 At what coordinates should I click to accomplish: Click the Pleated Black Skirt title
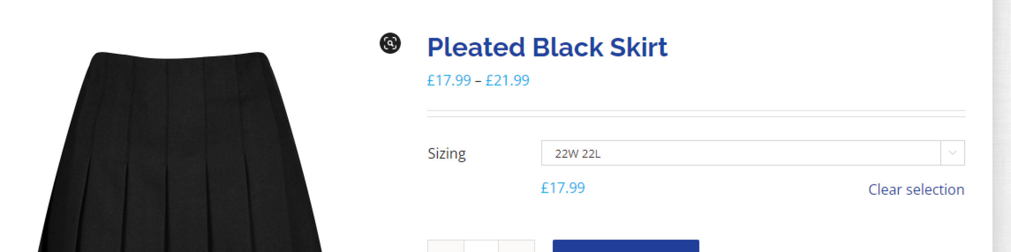(547, 47)
